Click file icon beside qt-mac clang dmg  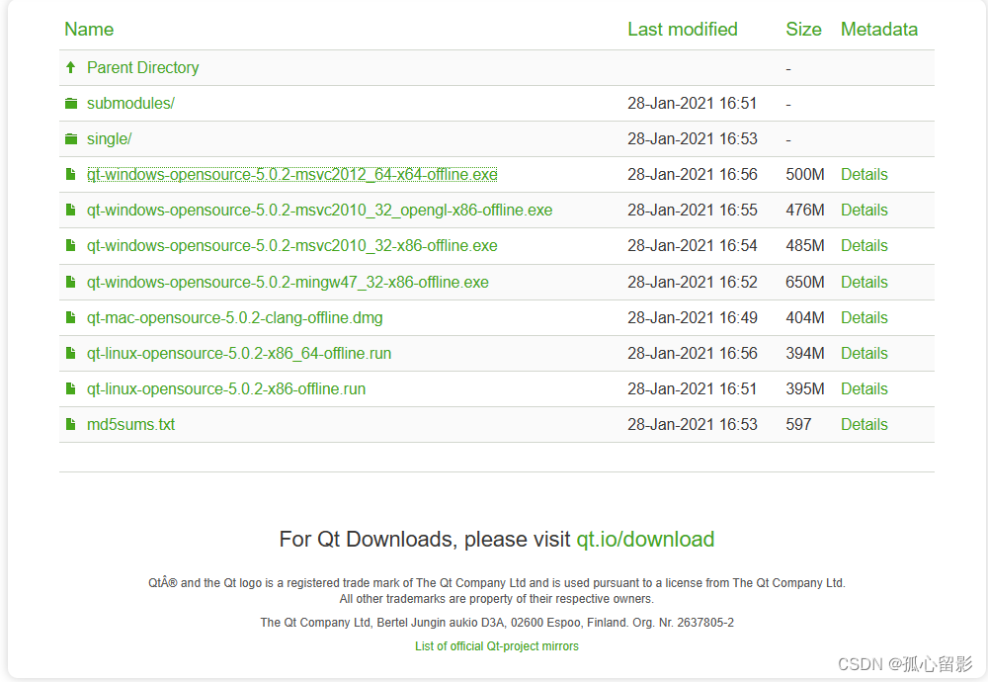pyautogui.click(x=70, y=317)
